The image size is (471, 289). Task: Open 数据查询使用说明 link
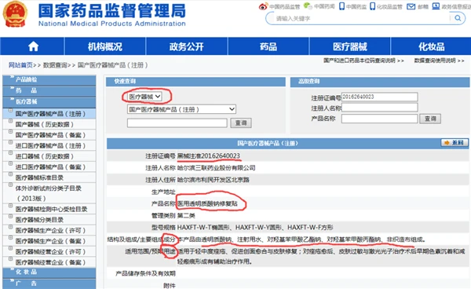pyautogui.click(x=439, y=60)
